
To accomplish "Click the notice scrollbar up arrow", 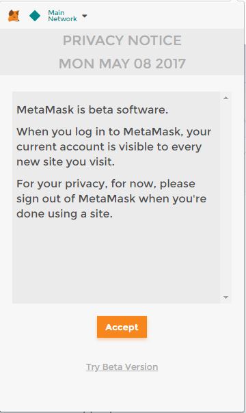I will 225,98.
